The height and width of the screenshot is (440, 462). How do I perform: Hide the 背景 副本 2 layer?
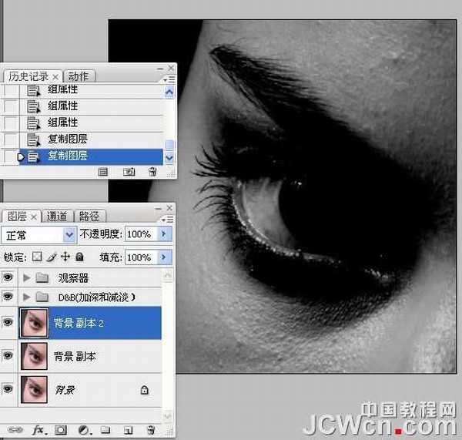8,323
